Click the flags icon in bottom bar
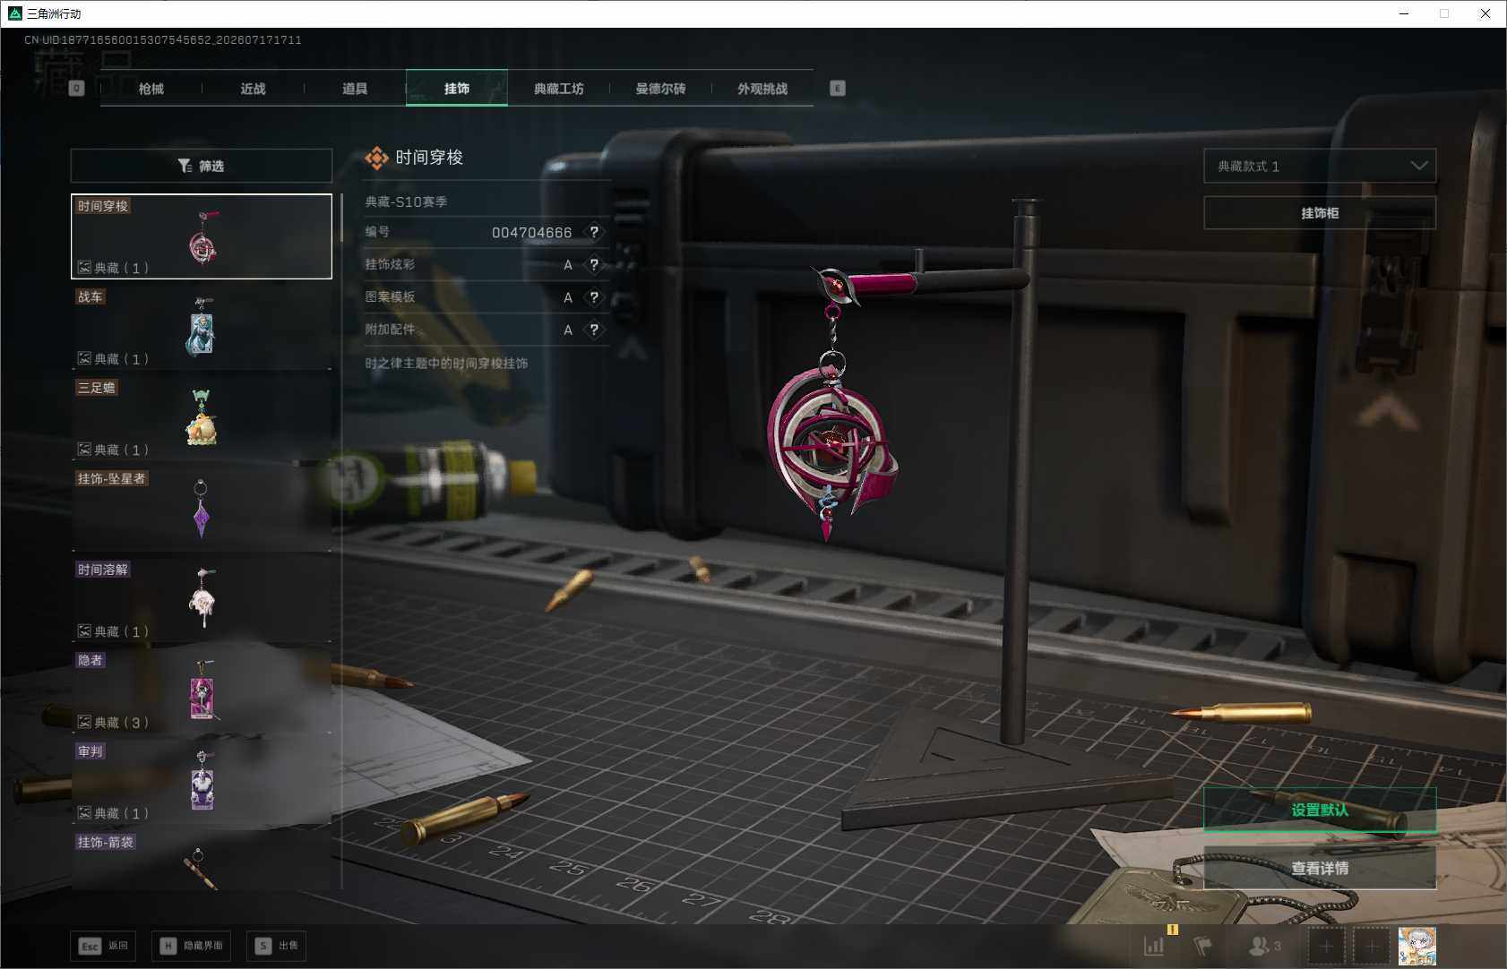The width and height of the screenshot is (1507, 969). coord(1202,946)
